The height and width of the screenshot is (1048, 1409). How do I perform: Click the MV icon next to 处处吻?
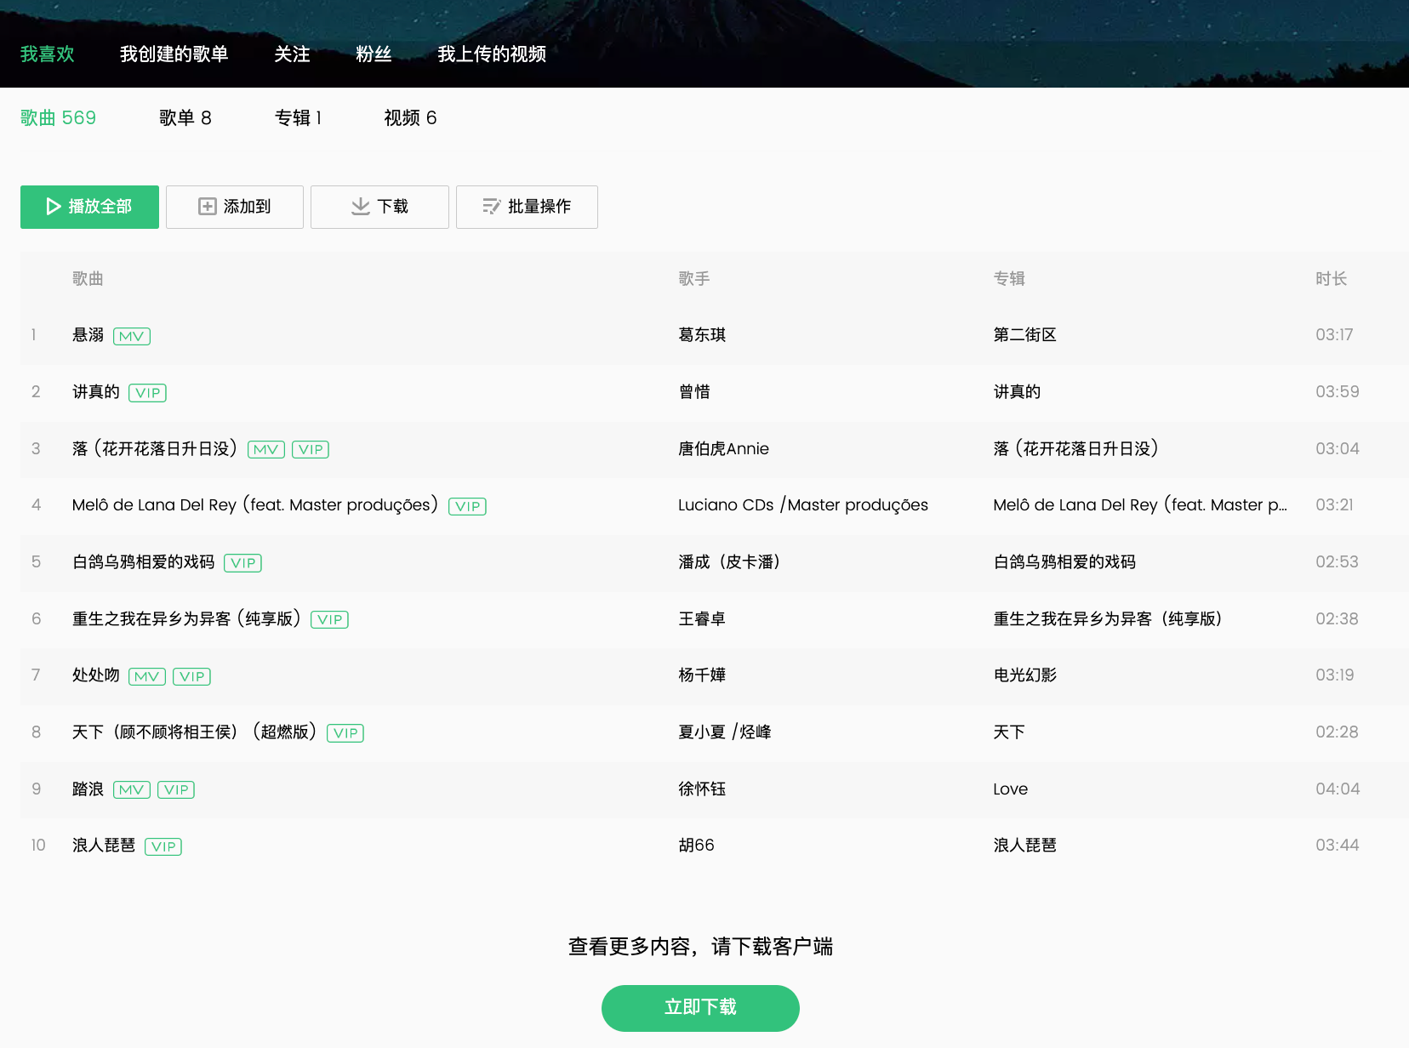146,676
